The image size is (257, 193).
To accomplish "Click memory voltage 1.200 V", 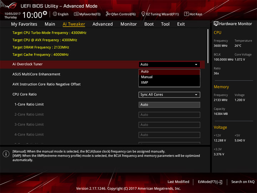I will 240,100.
